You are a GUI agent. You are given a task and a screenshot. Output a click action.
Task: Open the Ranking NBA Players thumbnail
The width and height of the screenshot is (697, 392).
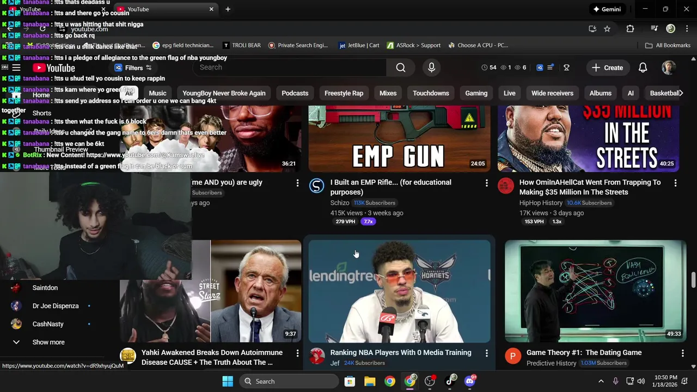pyautogui.click(x=399, y=291)
